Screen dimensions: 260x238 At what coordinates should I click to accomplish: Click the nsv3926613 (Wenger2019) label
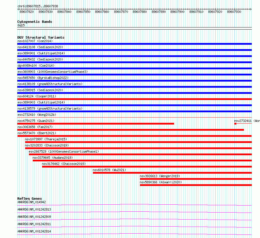click(160, 176)
